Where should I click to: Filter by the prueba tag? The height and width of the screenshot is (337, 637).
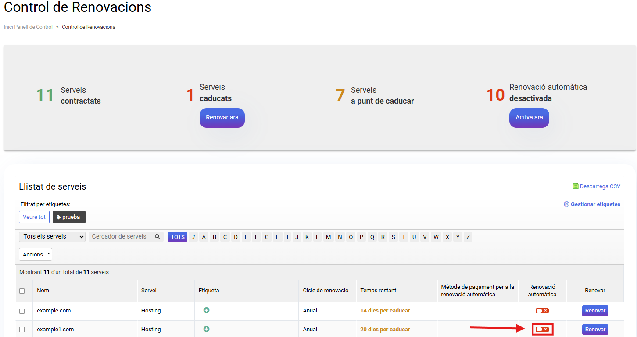tap(69, 217)
